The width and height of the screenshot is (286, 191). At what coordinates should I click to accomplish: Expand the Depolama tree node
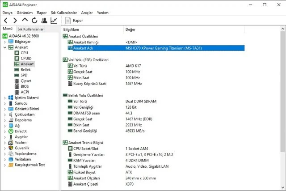[x=5, y=120]
